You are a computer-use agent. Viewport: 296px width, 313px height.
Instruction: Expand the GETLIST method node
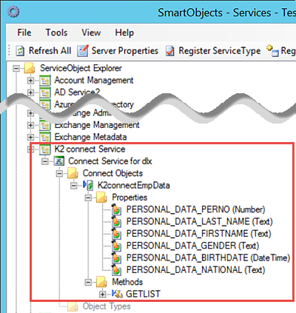tap(102, 295)
